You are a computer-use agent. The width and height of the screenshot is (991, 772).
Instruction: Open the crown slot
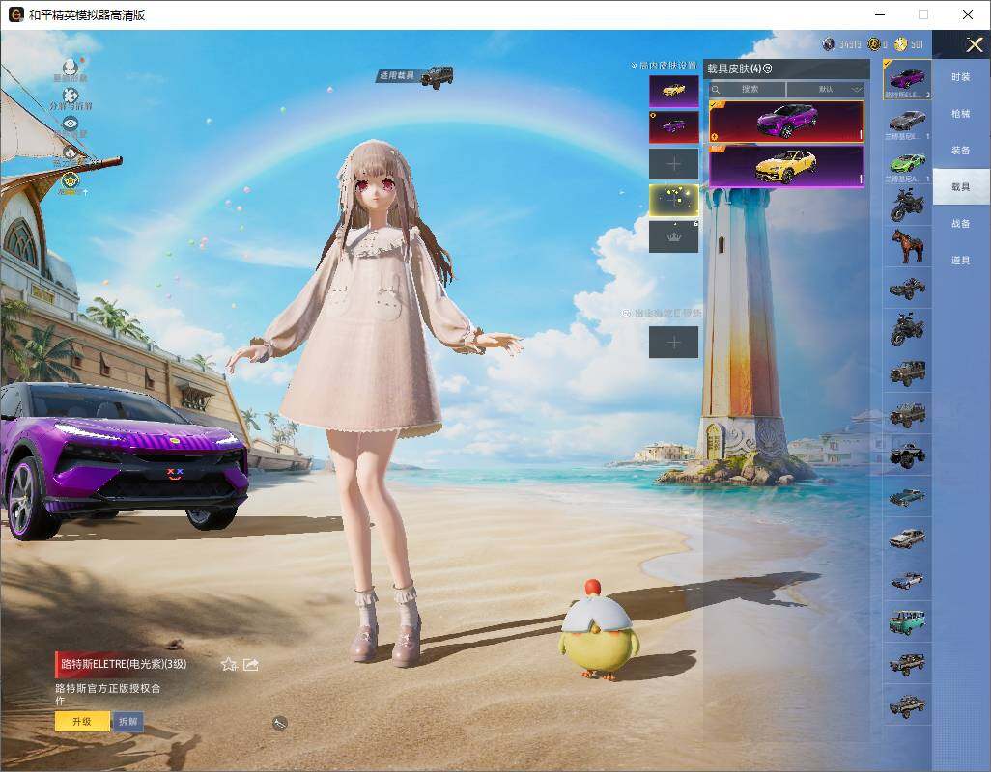(674, 236)
